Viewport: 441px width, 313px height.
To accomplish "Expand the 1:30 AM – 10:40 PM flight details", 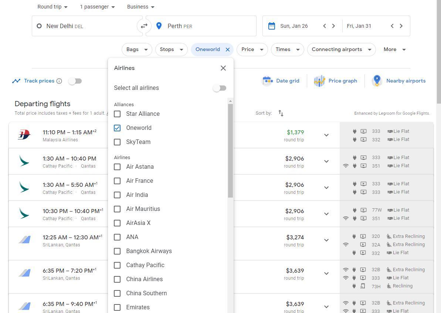I will click(326, 161).
